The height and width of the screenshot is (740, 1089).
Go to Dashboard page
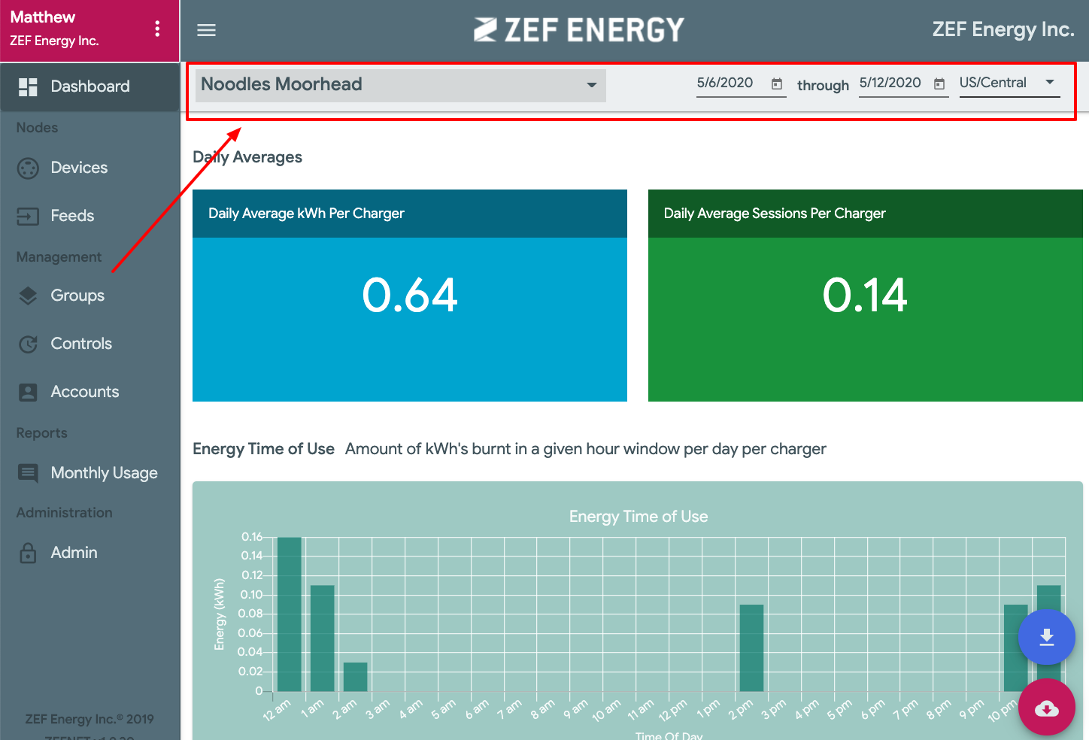pyautogui.click(x=90, y=86)
